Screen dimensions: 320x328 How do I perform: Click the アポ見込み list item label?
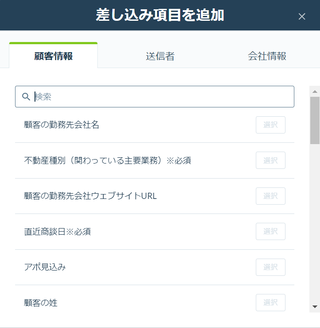click(45, 267)
